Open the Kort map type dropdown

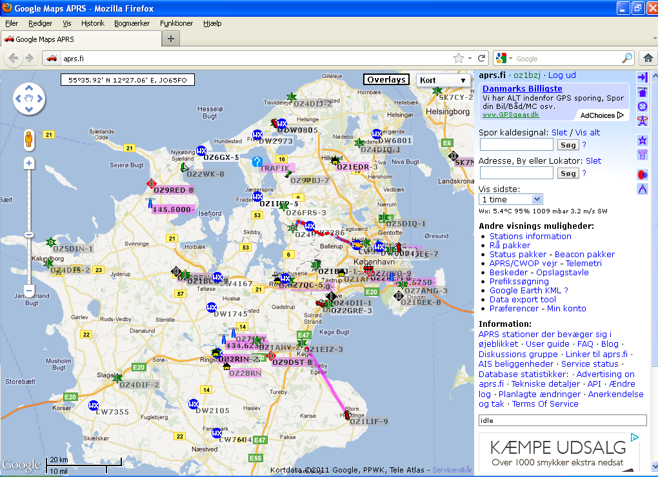pos(443,80)
